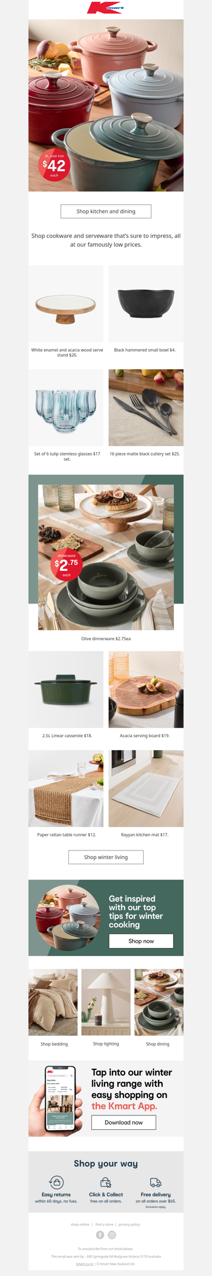Click the Free delivery truck icon
Screen dimensions: 212x1276
pyautogui.click(x=156, y=1182)
